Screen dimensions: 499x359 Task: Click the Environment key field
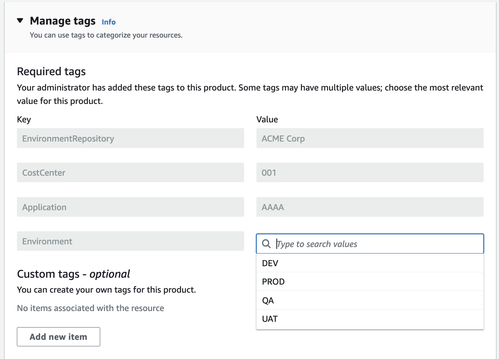pos(131,241)
